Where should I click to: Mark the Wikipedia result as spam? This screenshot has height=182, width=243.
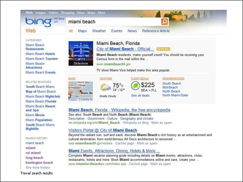[162, 123]
